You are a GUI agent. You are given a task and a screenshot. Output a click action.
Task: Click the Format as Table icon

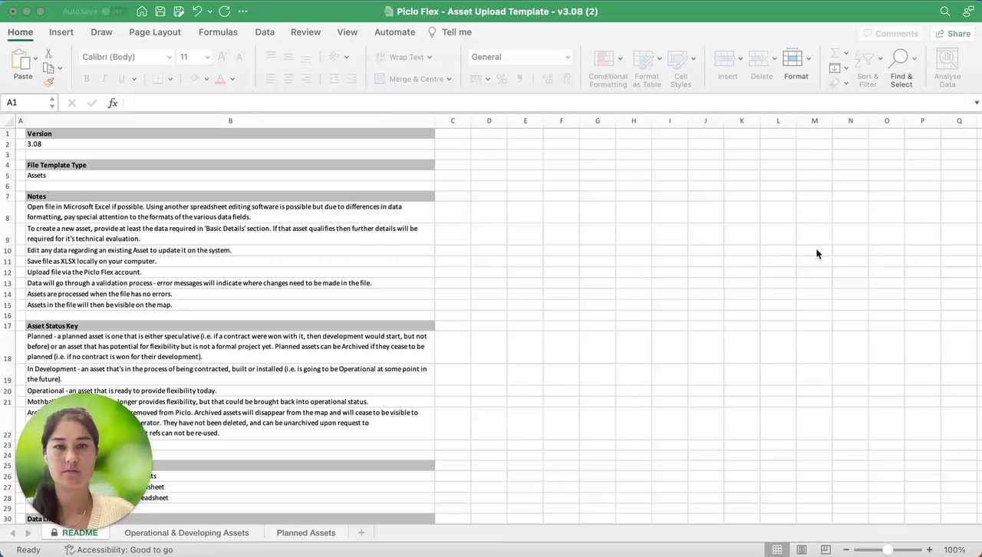(x=645, y=60)
